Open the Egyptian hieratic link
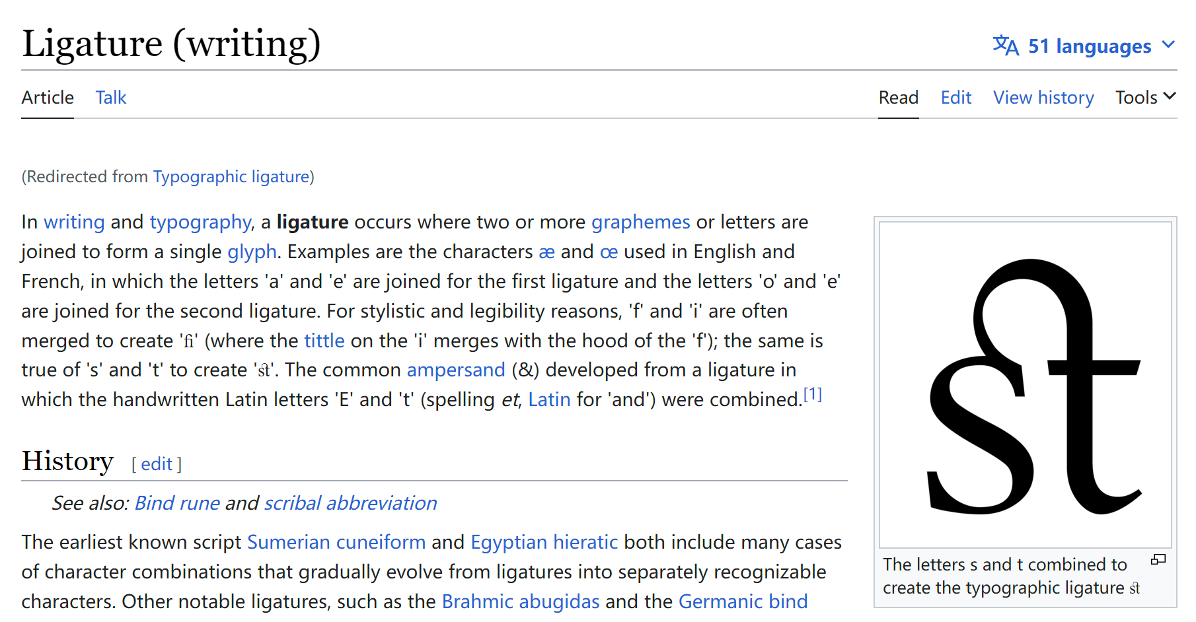 [544, 541]
